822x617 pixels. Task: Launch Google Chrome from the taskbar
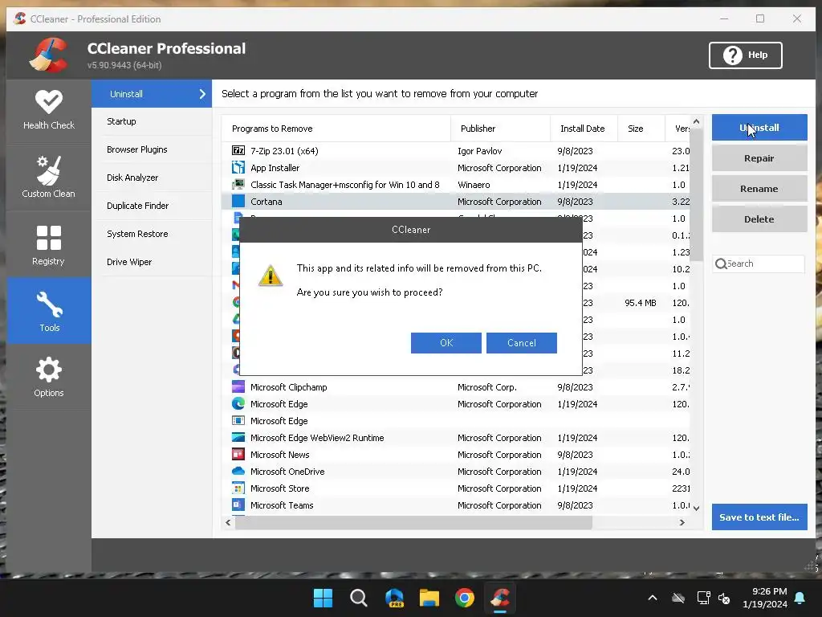[465, 598]
